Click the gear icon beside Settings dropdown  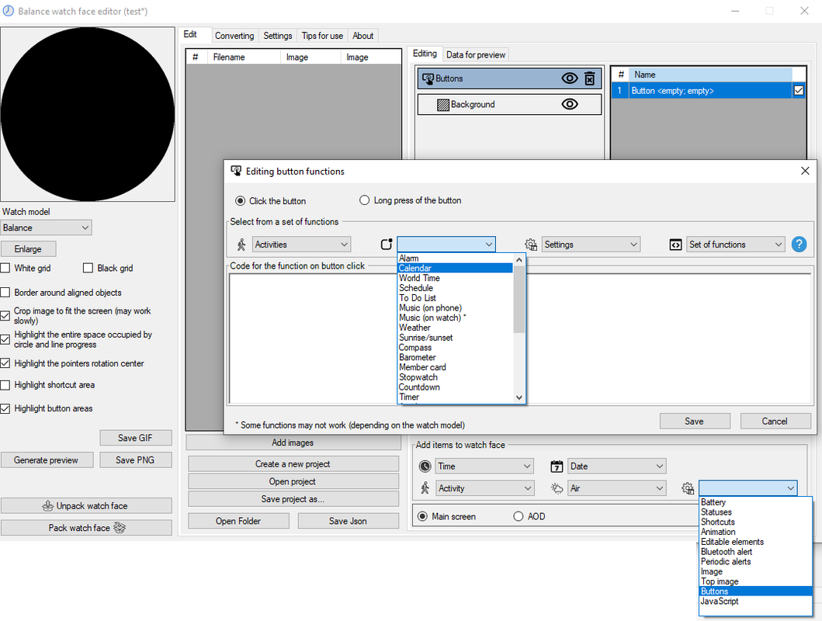(531, 245)
